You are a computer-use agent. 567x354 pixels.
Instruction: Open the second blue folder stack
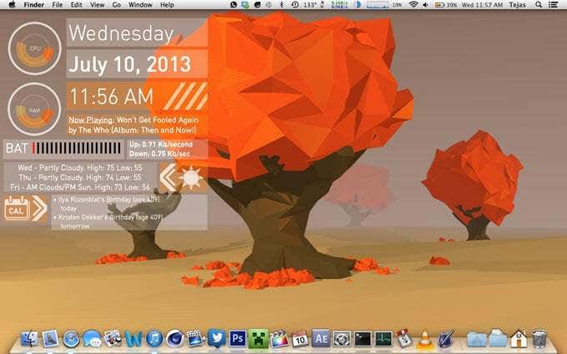pos(498,339)
